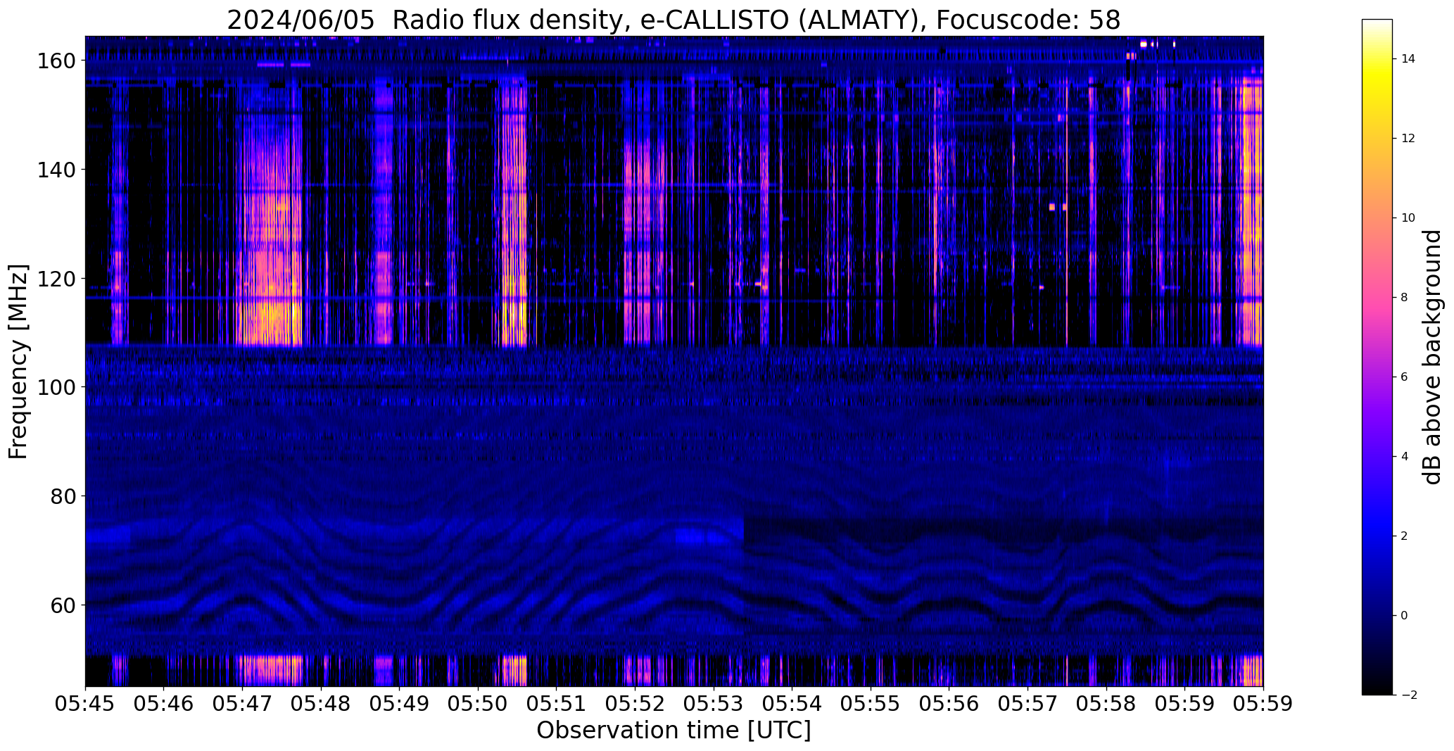Click the bright burst near 05:47:30 at 115 MHz
Screen dimensions: 1454x751
coord(272,306)
